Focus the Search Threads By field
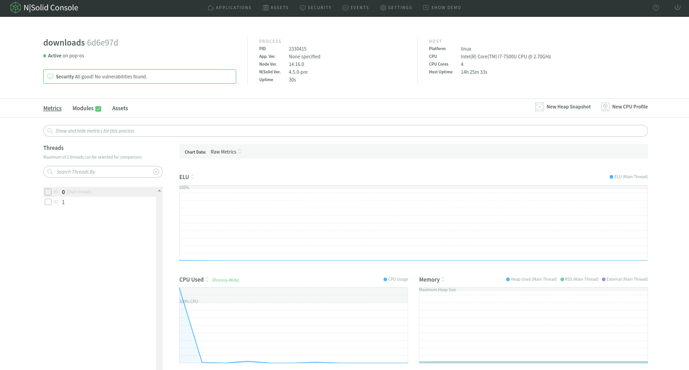Screen dimensions: 689x370 coord(103,172)
